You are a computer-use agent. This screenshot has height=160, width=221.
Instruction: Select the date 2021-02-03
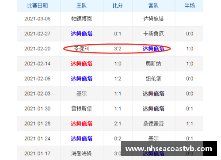click(38, 94)
